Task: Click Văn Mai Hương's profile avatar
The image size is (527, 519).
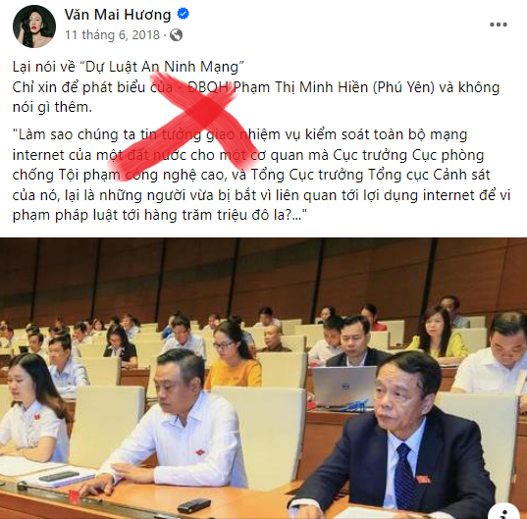Action: click(34, 26)
